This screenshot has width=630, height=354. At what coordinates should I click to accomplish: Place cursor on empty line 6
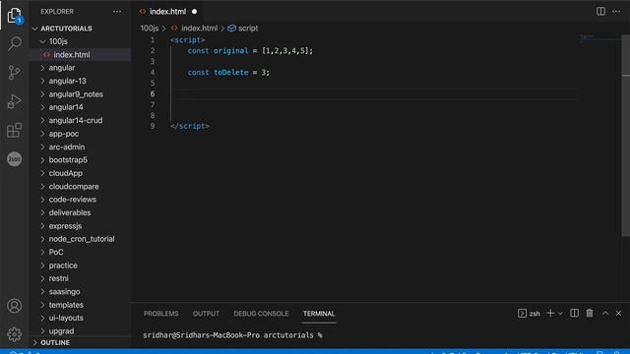[374, 94]
